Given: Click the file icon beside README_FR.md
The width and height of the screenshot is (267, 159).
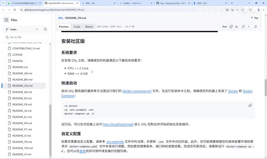Looking at the screenshot, I should coord(10,104).
